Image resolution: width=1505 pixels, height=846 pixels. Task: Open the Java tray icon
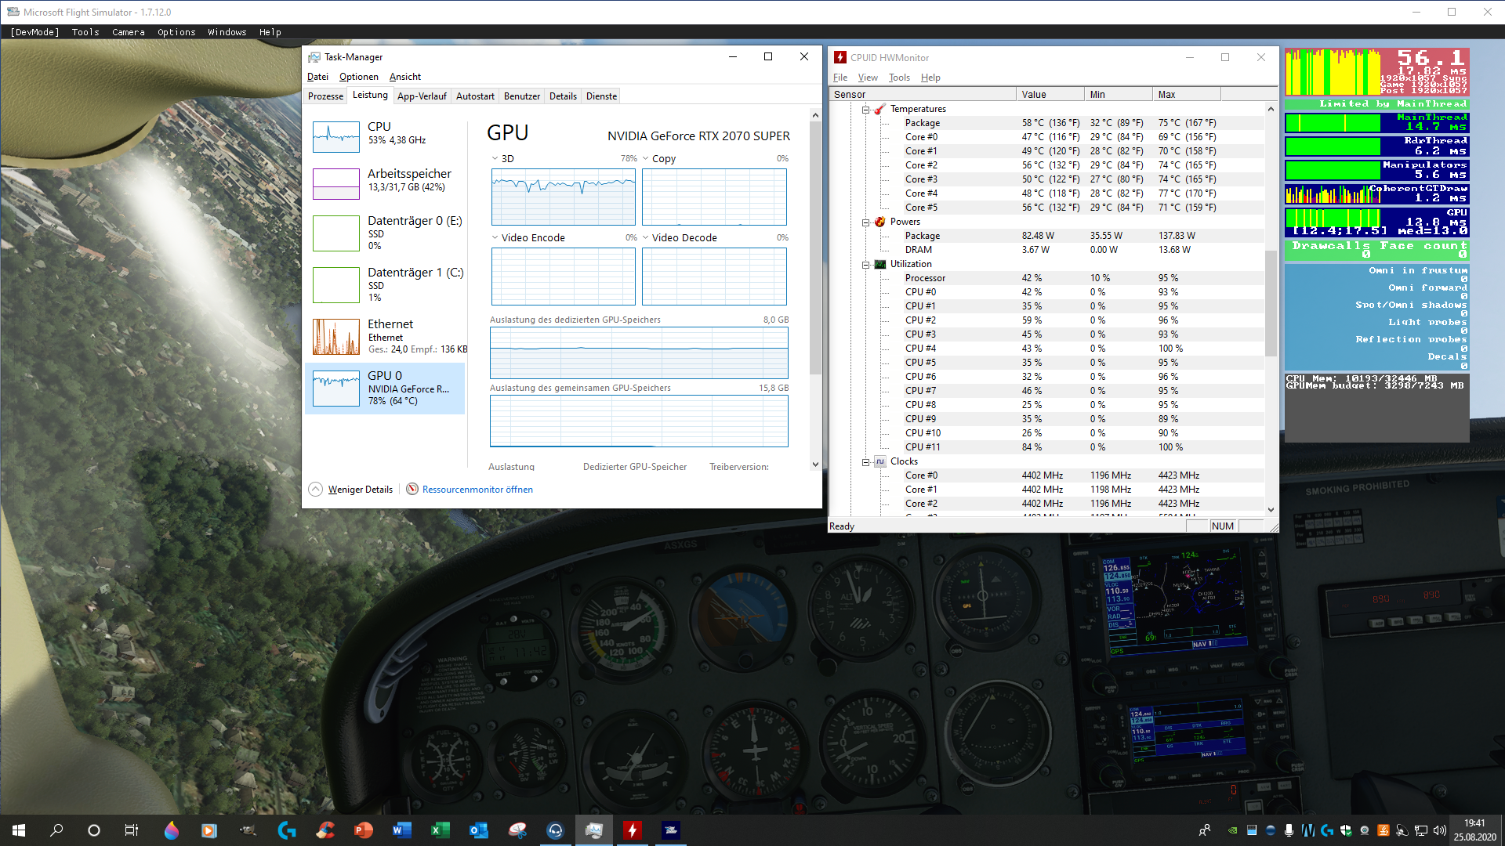tap(1384, 830)
